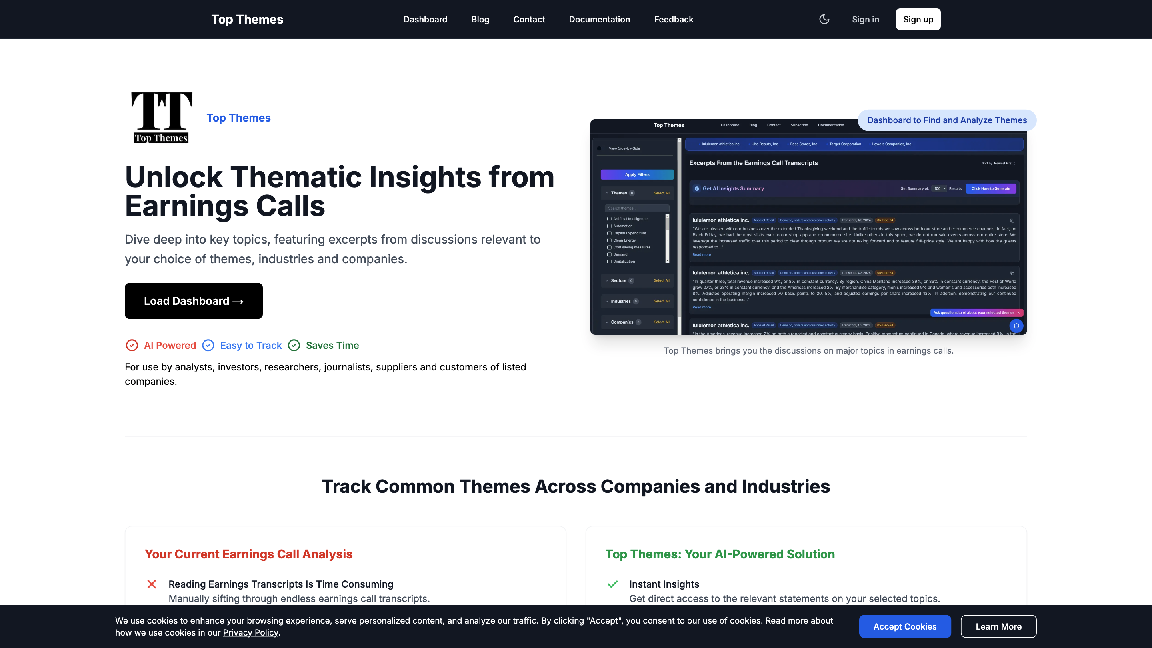Open the Privacy Policy link
The image size is (1152, 648).
click(250, 632)
